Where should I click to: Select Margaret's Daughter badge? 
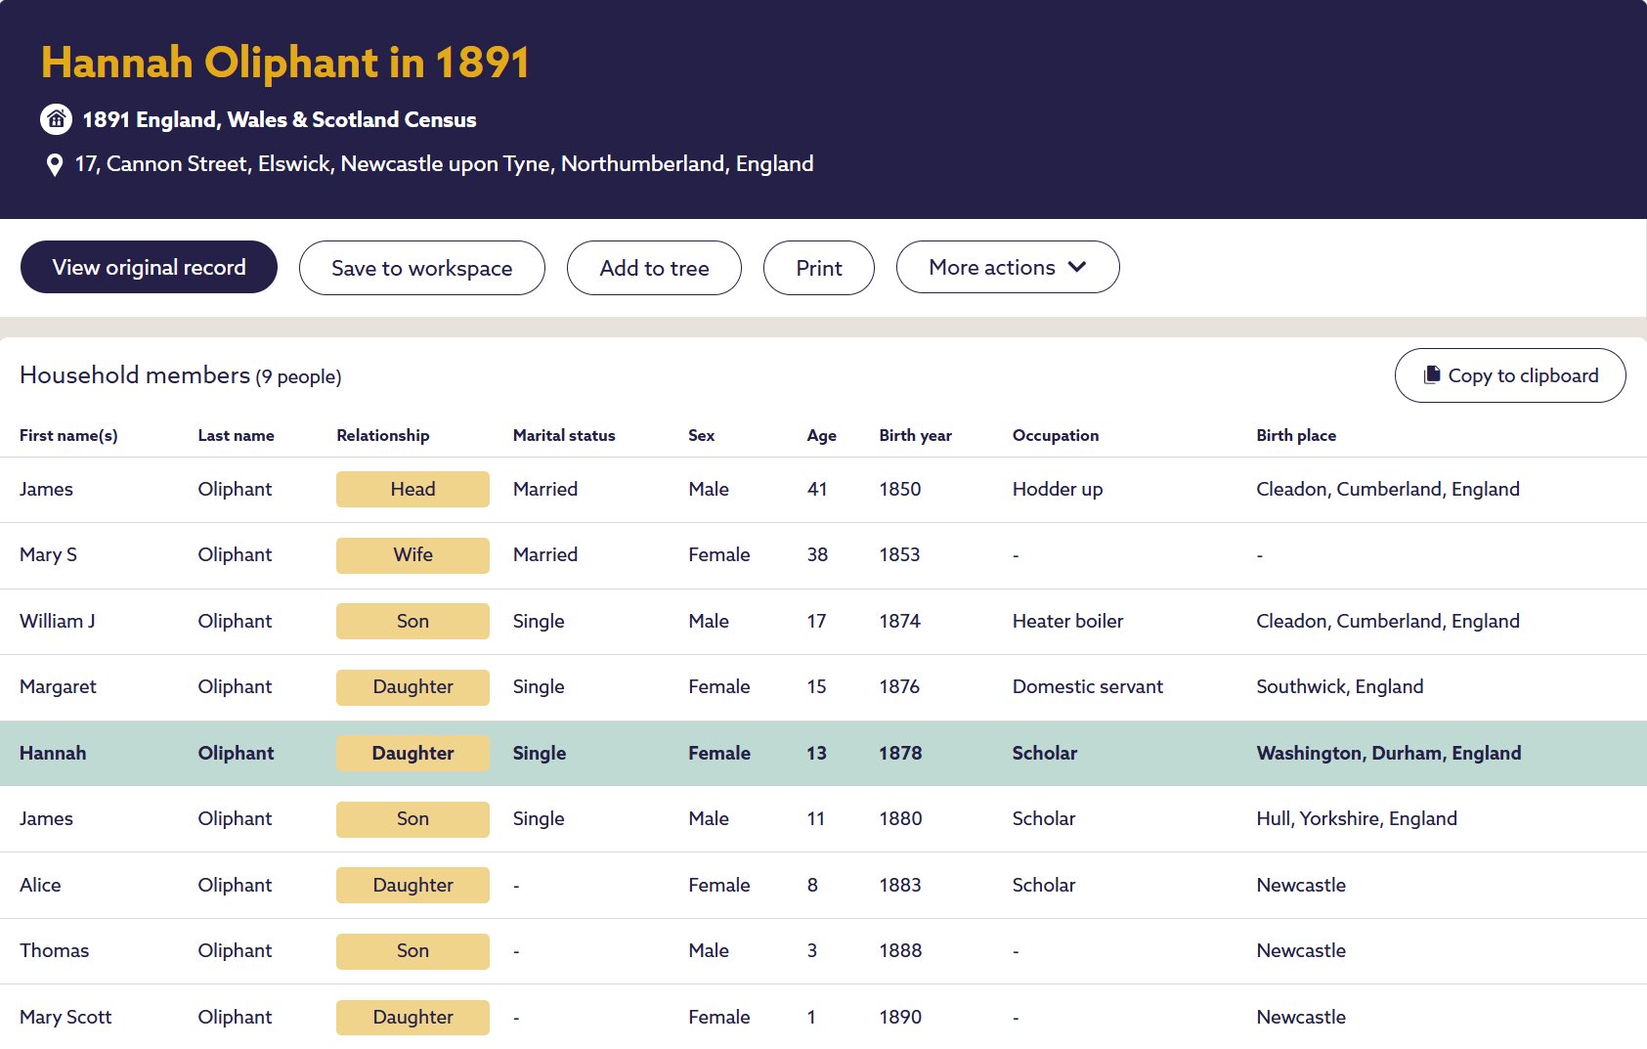[412, 686]
